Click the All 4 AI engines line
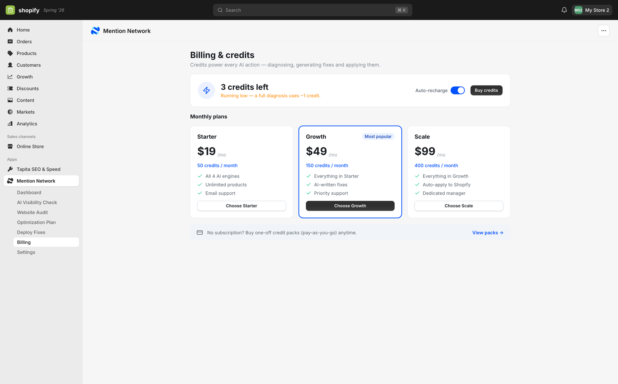618x384 pixels. pos(222,176)
